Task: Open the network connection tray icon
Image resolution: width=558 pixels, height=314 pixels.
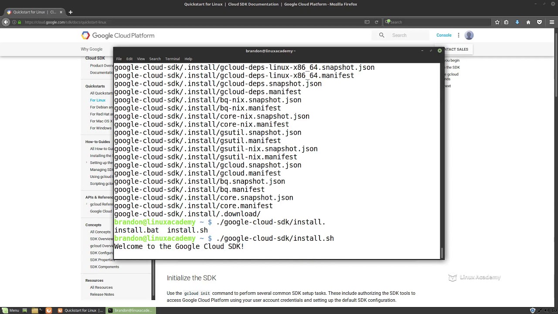Action: tap(540, 311)
